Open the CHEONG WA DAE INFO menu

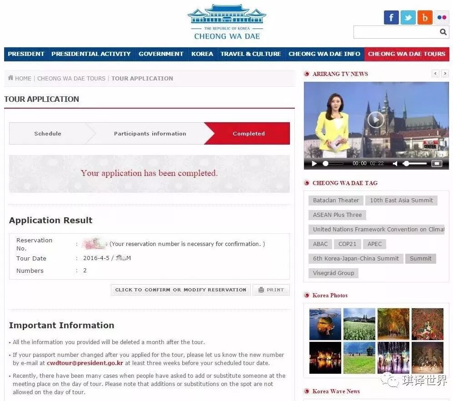pos(324,54)
